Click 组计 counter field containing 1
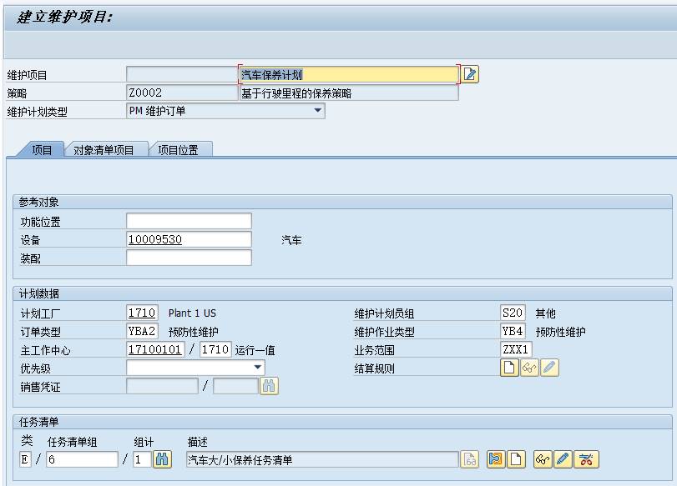Screen dimensions: 677x486 coord(142,459)
